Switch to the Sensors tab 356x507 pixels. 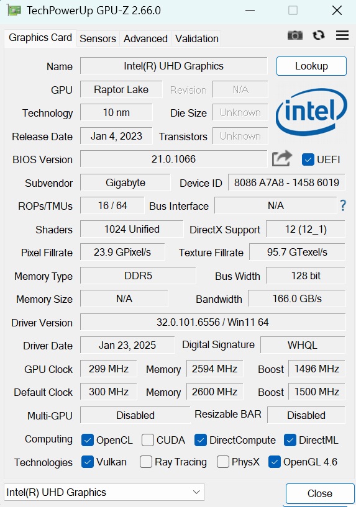coord(98,39)
